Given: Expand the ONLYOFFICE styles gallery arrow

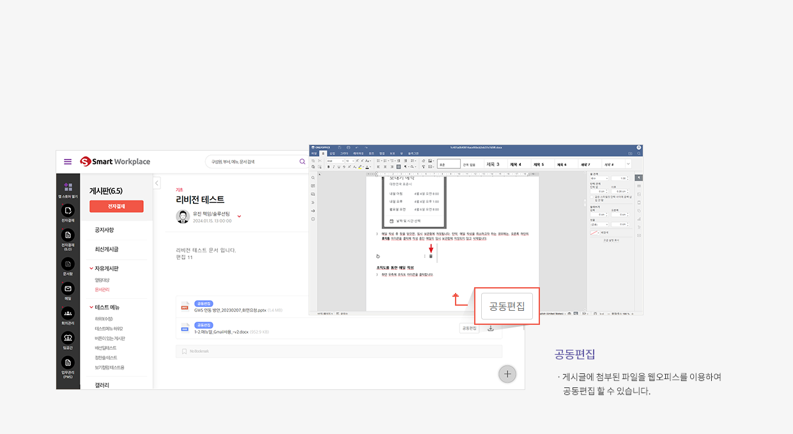Looking at the screenshot, I should [x=628, y=164].
